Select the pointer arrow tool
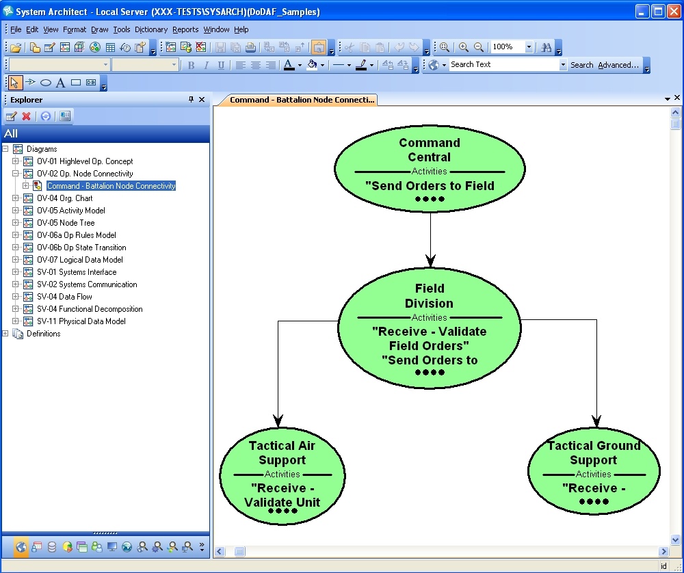 (14, 83)
